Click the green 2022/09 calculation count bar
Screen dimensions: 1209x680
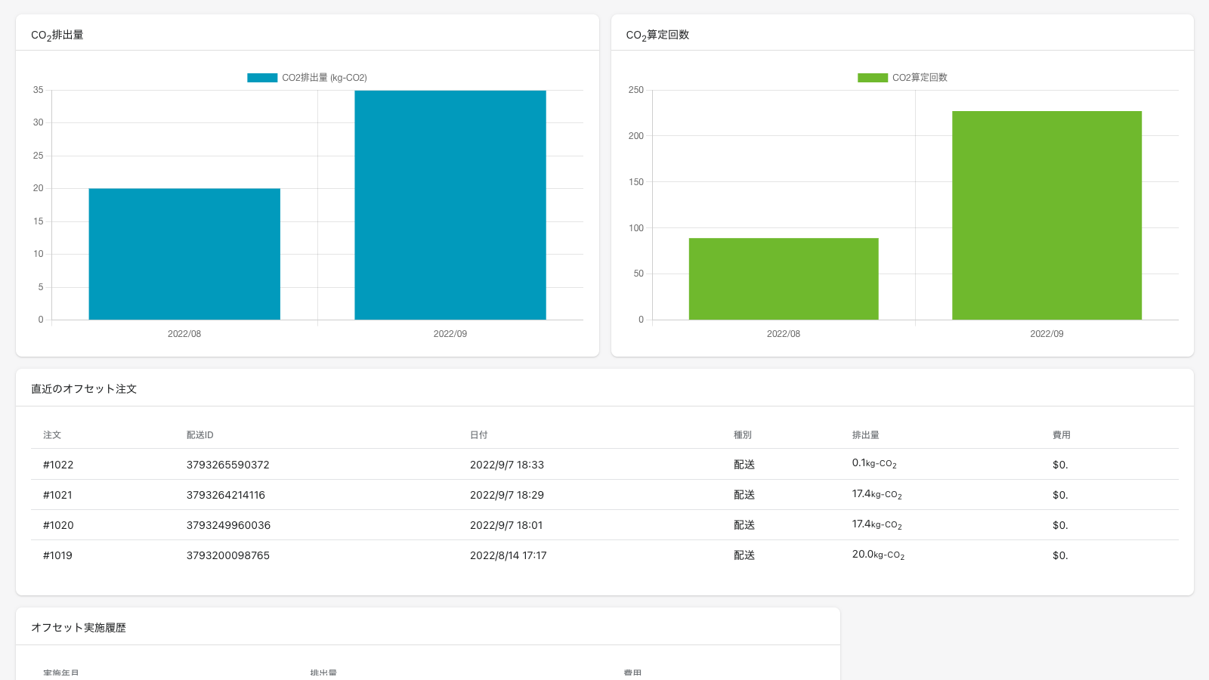point(1047,215)
